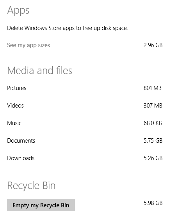The width and height of the screenshot is (169, 219).
Task: Click the 5.26 GB Downloads size
Action: point(153,158)
